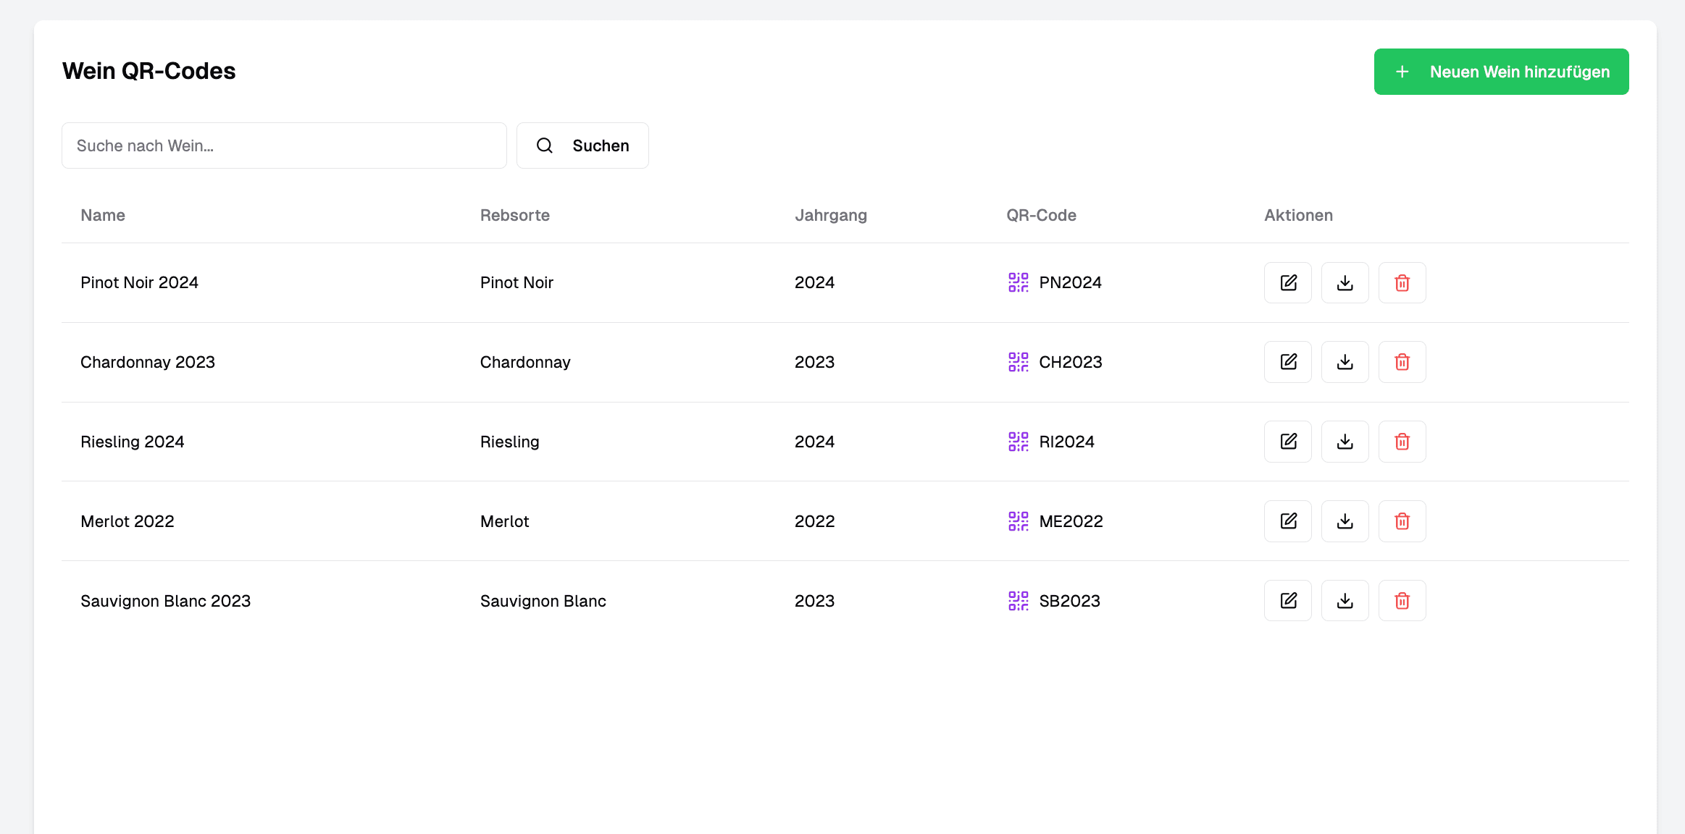1685x834 pixels.
Task: Delete the Pinot Noir 2024 wine
Action: [1402, 282]
